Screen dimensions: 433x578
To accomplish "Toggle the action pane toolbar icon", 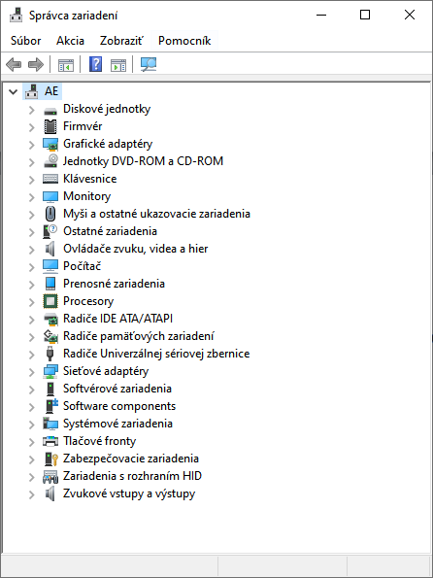I will [118, 65].
